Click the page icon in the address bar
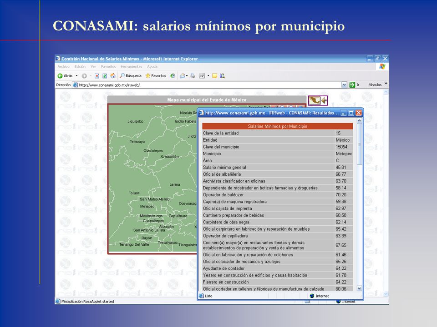Screen dimensions: 437x327 click(75, 85)
